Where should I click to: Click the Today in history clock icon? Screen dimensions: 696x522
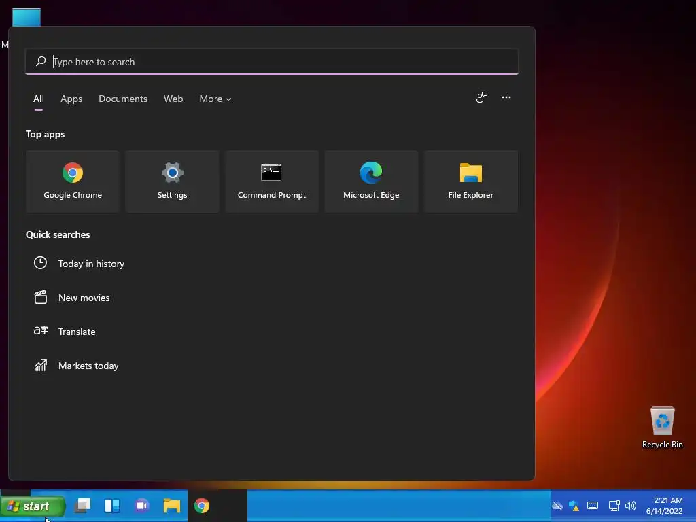[x=40, y=263]
